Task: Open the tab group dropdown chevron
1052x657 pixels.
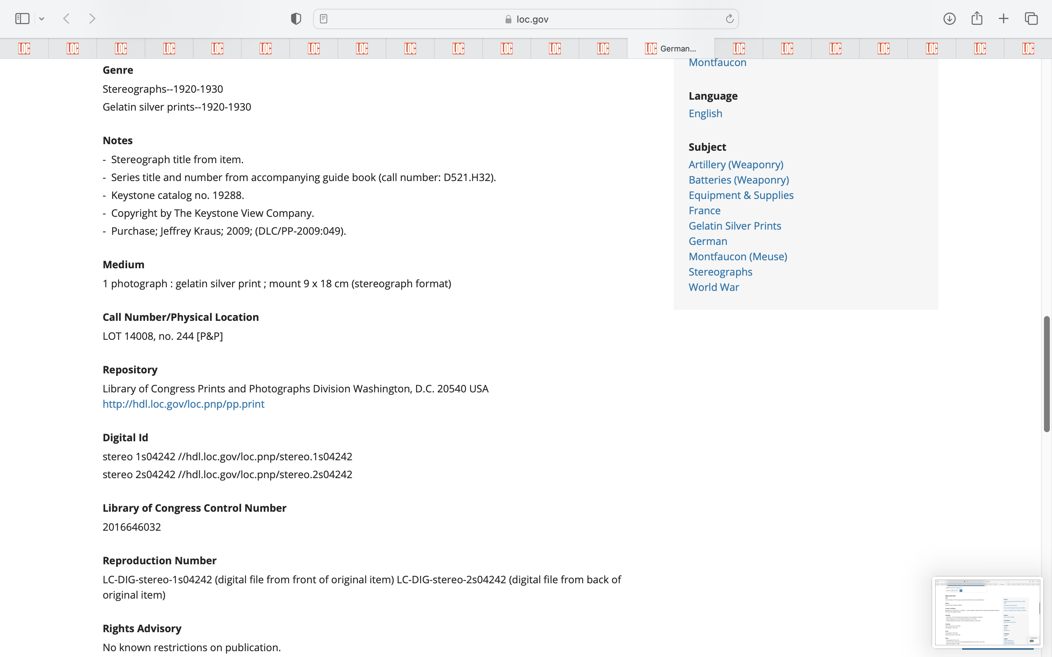Action: (42, 19)
